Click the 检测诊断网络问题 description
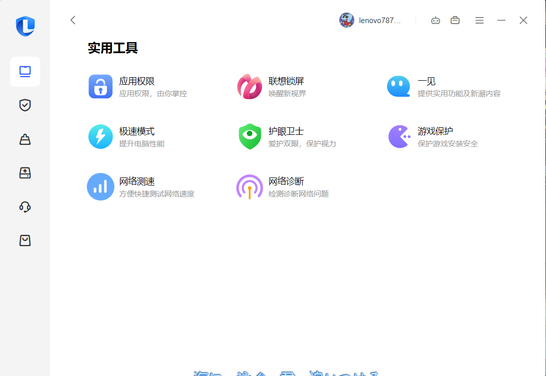This screenshot has height=376, width=546. pos(299,194)
